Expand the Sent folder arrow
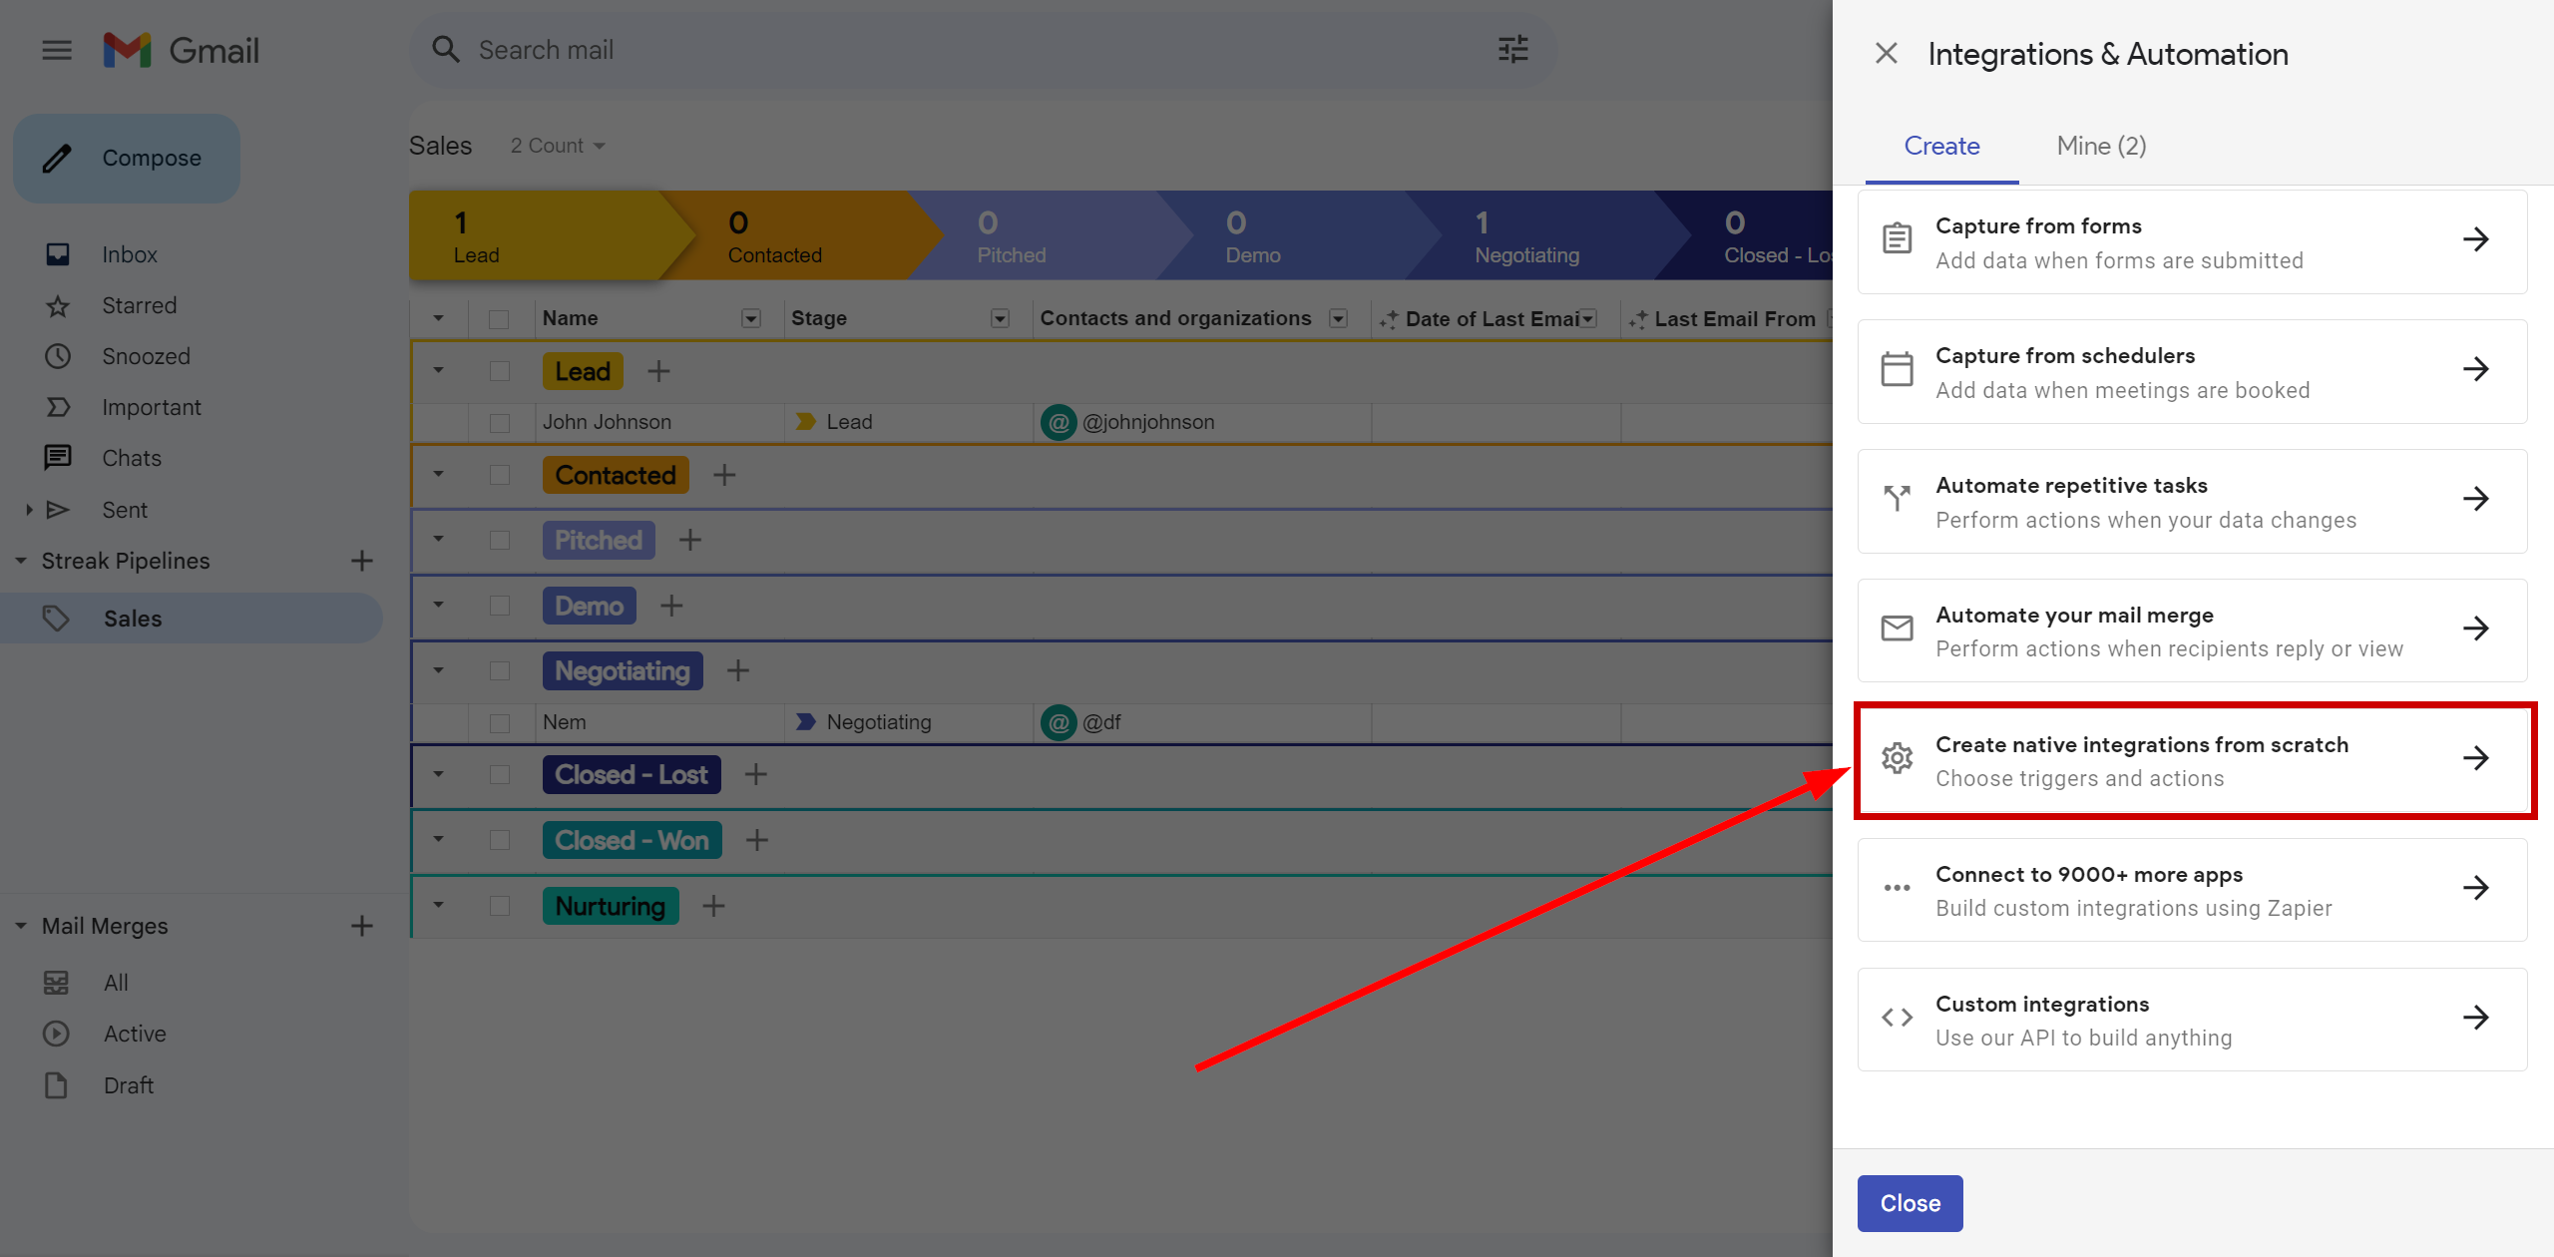The width and height of the screenshot is (2554, 1257). click(x=29, y=510)
